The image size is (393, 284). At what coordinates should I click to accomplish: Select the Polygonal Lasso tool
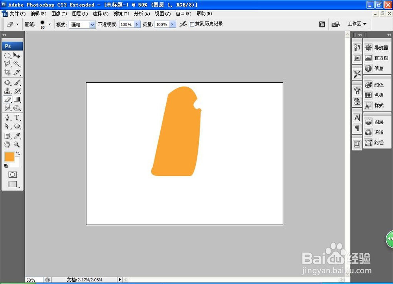coord(7,64)
